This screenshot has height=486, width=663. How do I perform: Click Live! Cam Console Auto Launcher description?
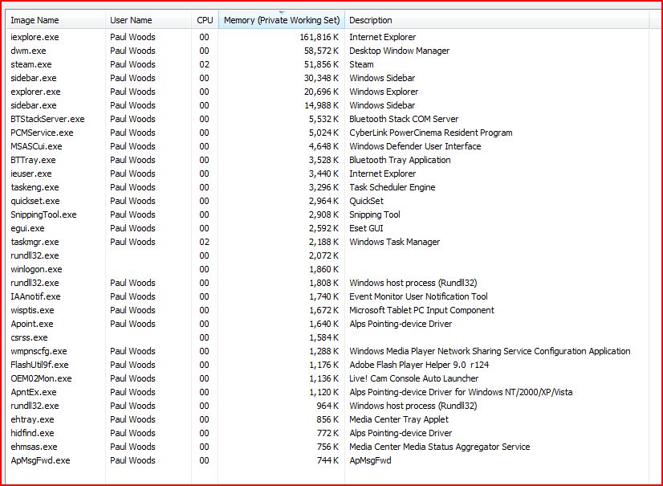(413, 378)
